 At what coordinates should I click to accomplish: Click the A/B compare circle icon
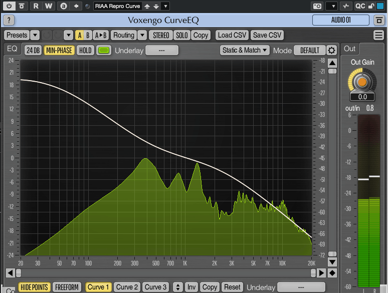[64, 6]
